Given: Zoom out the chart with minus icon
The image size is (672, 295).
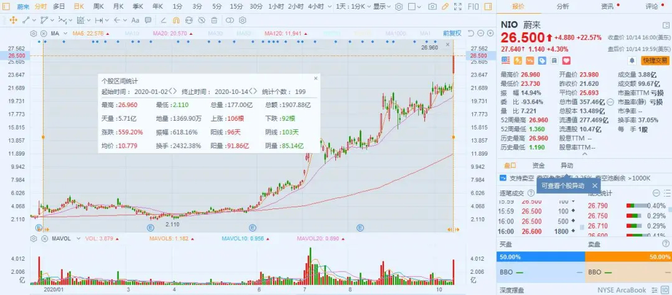Looking at the screenshot, I should [x=480, y=34].
